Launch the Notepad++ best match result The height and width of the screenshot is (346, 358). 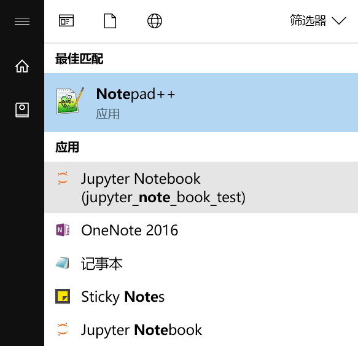click(x=201, y=103)
